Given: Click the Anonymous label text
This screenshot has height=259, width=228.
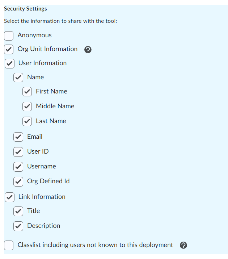Looking at the screenshot, I should [35, 35].
